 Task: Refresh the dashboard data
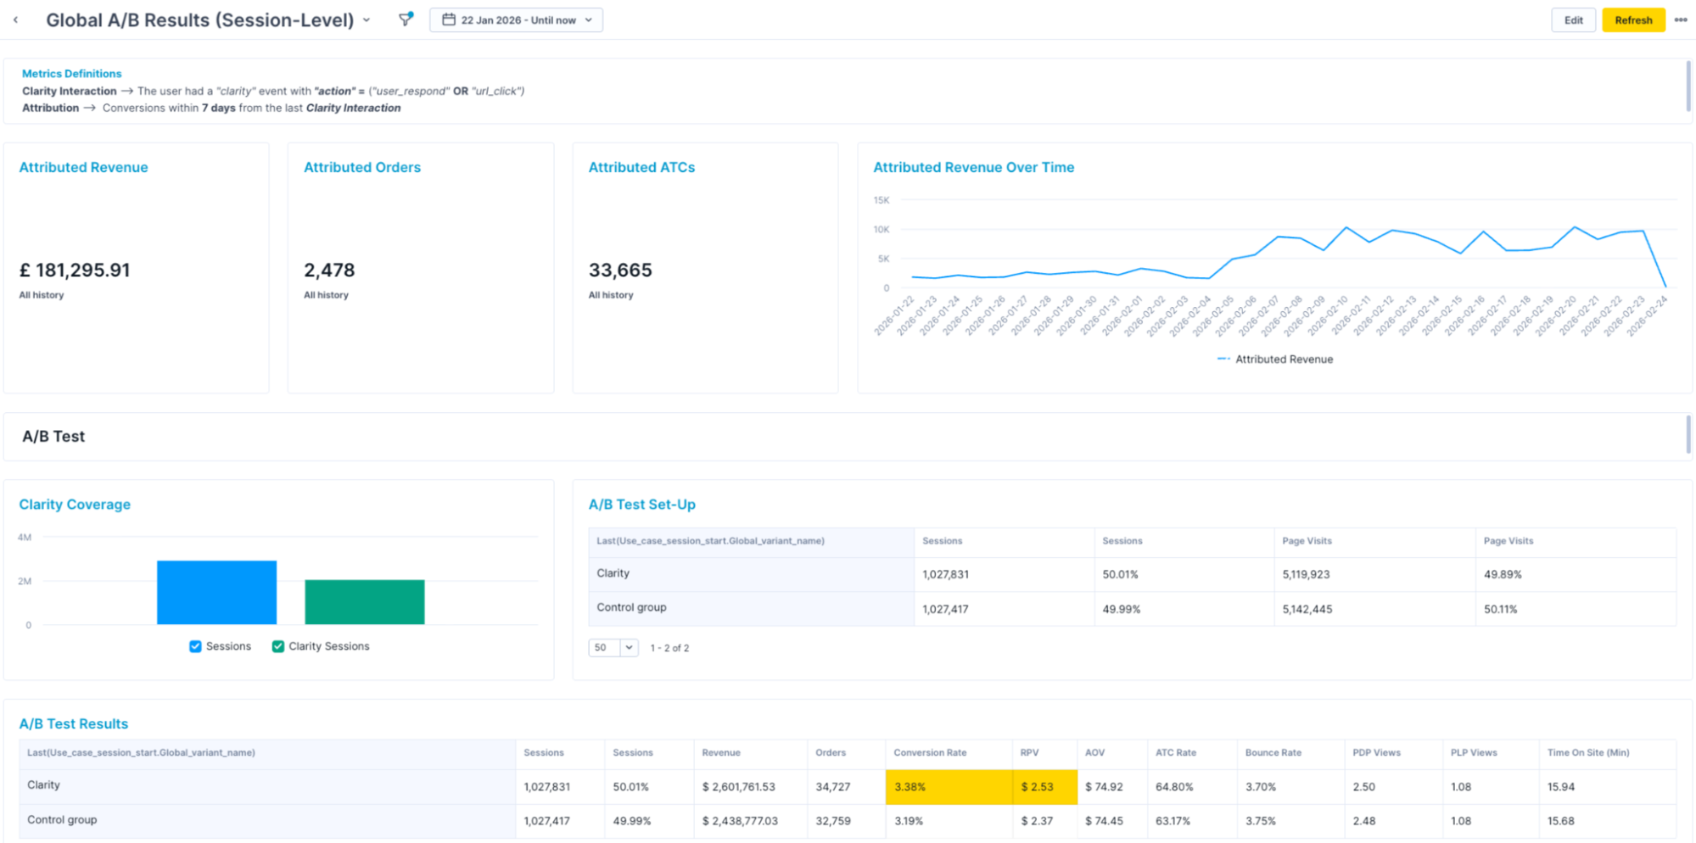1632,20
